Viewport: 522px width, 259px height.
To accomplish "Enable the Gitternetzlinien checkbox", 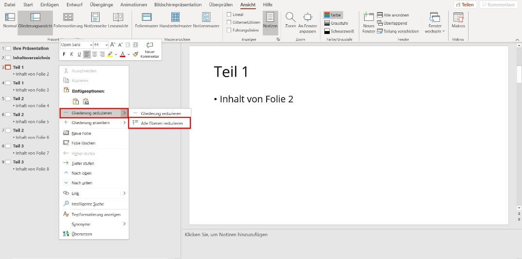I will click(x=229, y=22).
